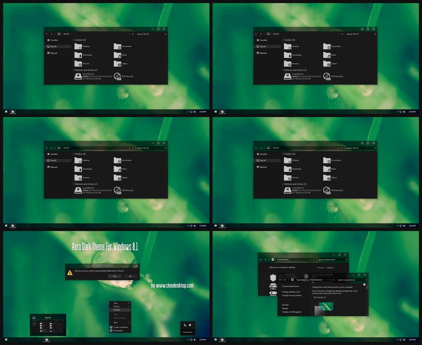The height and width of the screenshot is (345, 422).
Task: Open the View by Category dropdown
Action: coord(331,267)
